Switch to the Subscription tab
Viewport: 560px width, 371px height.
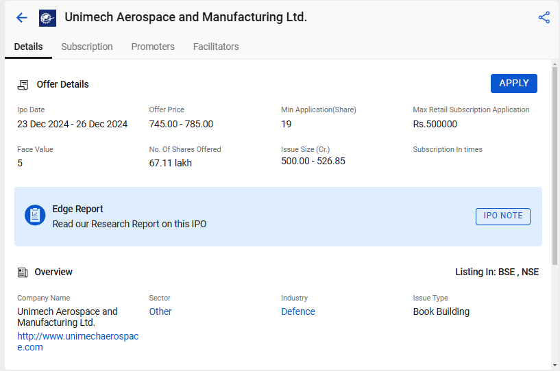(87, 47)
